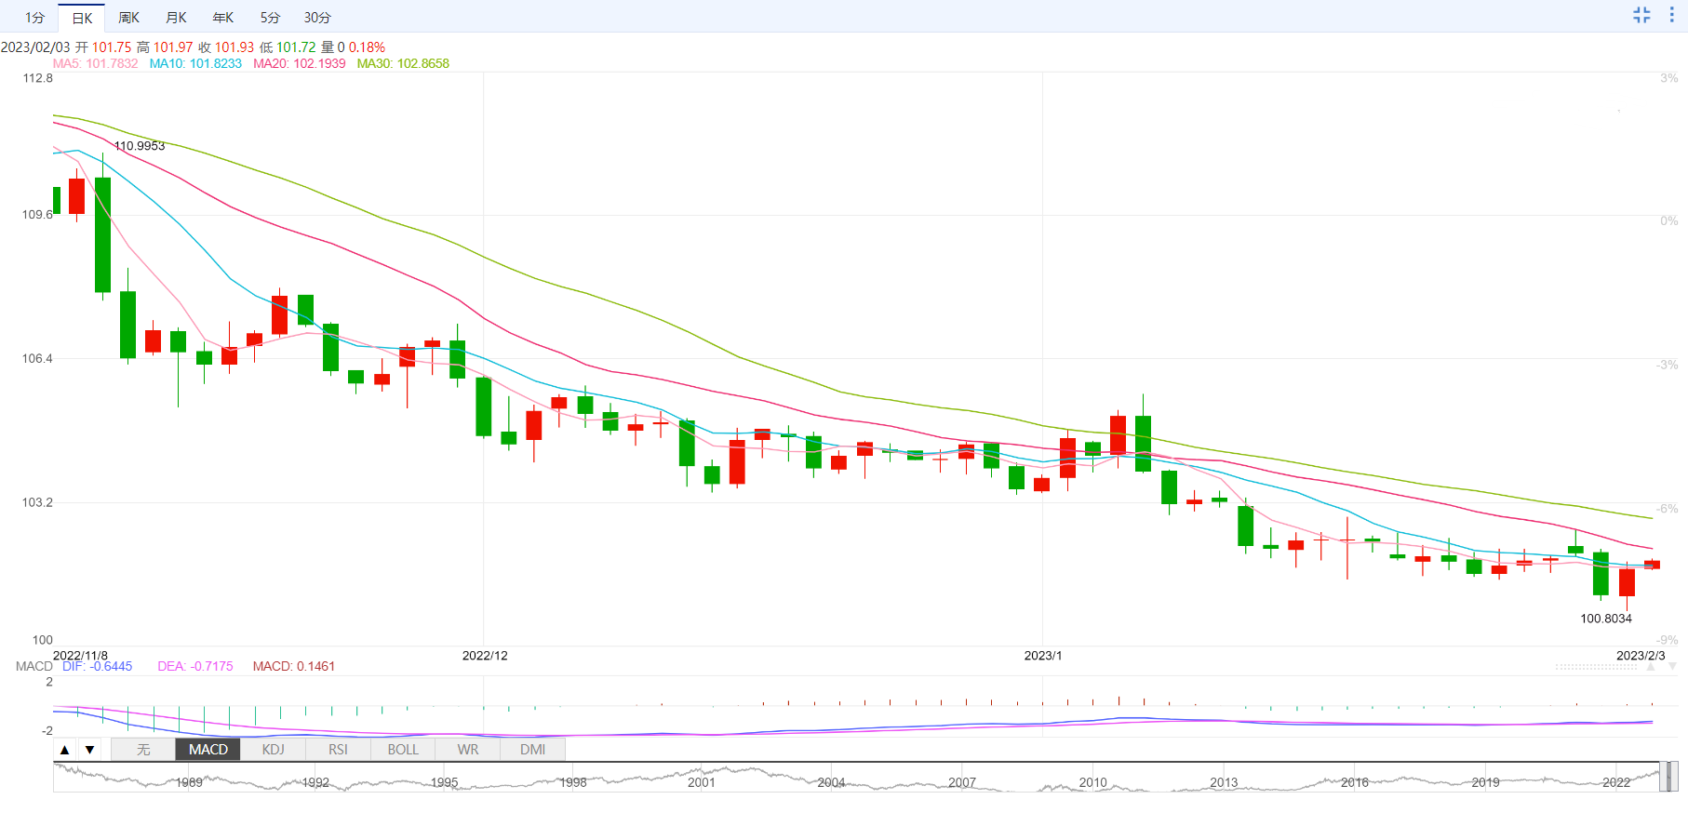Click the MA5: 101.7832 legend label
The height and width of the screenshot is (826, 1688).
coord(95,63)
